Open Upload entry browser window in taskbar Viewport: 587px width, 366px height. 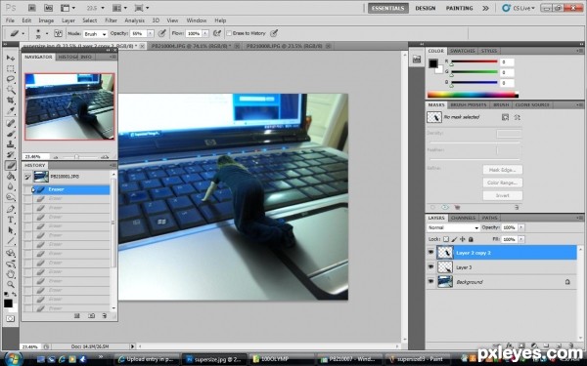[x=147, y=359]
